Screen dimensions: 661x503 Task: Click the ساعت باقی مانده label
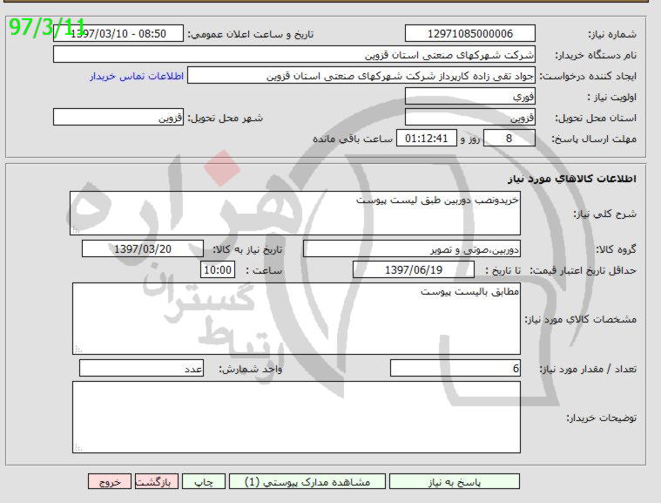[x=353, y=139]
